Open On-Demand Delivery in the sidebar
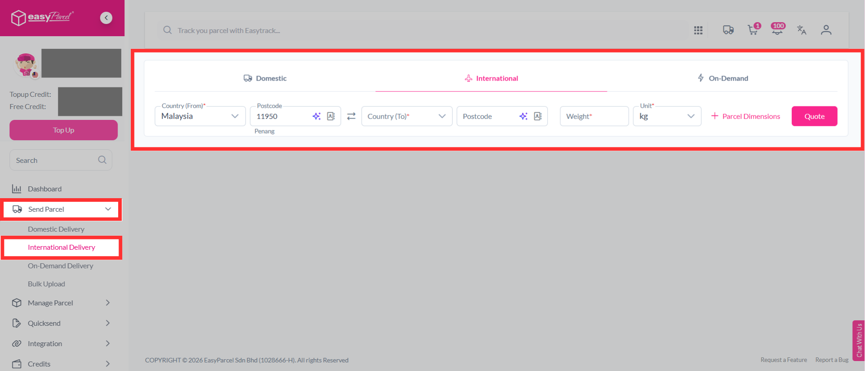This screenshot has width=865, height=371. pyautogui.click(x=61, y=266)
